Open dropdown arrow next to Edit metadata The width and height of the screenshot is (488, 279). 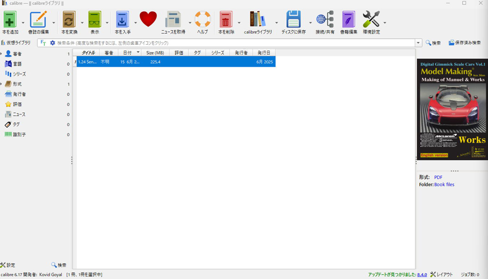[x=54, y=23]
